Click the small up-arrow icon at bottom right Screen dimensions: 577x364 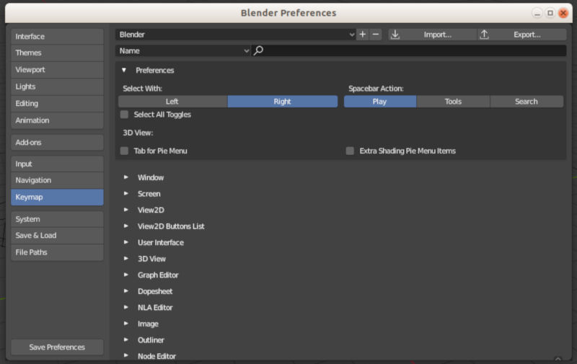[558, 359]
